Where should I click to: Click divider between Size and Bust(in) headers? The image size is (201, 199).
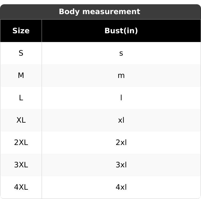pyautogui.click(x=42, y=31)
